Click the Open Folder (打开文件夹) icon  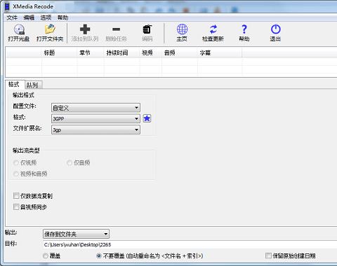click(50, 29)
